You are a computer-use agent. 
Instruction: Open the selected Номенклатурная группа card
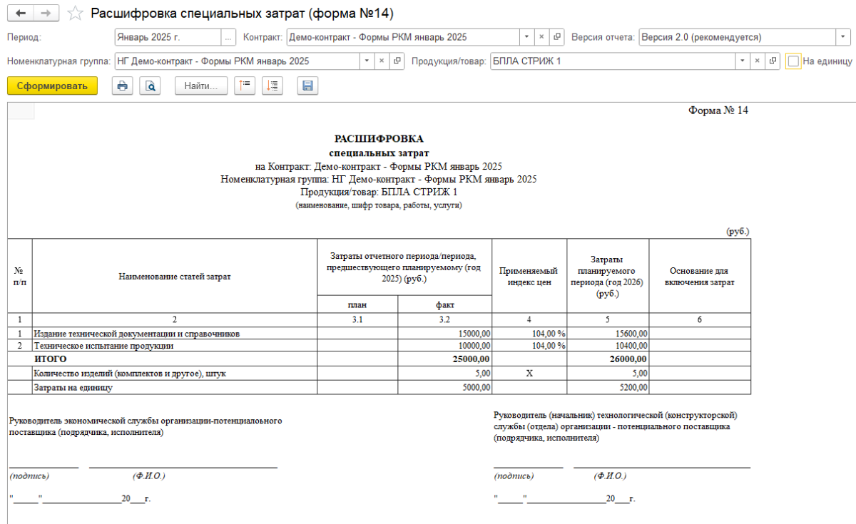[397, 61]
